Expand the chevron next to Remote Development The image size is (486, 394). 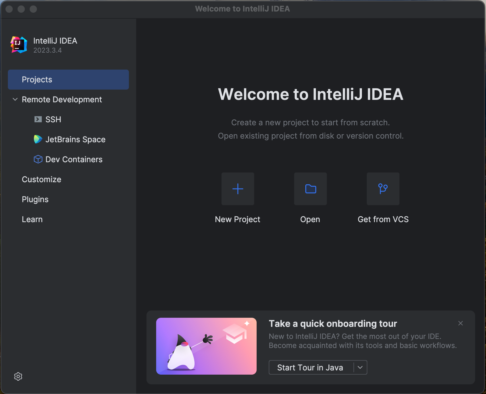pyautogui.click(x=15, y=100)
